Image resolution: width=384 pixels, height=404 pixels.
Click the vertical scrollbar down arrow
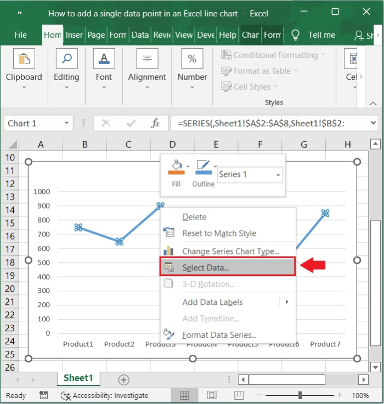(x=375, y=367)
